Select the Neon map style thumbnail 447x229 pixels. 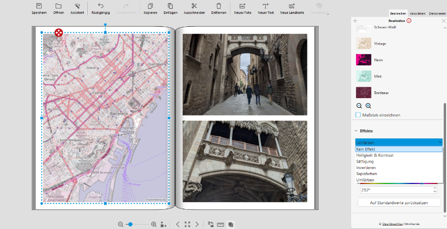(364, 60)
